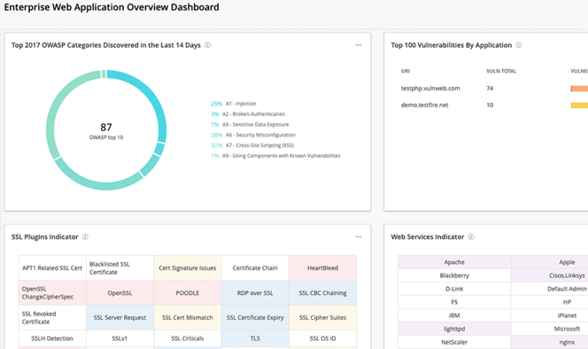Screen dimensions: 588x349
Task: Select SSL Certificate Expiry indicator cell
Action: [x=255, y=317]
